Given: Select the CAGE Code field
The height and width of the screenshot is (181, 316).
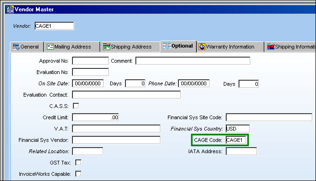Looking at the screenshot, I should point(236,140).
